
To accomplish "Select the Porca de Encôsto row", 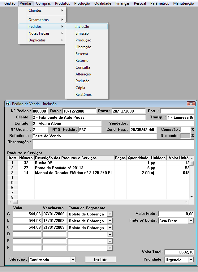I will [98, 168].
